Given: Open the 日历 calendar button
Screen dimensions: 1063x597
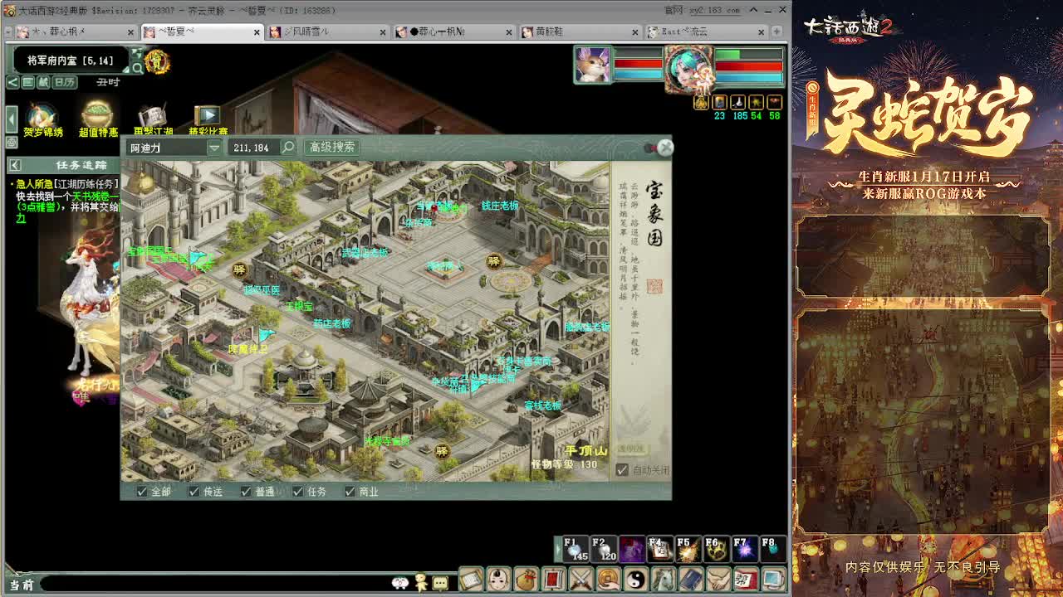Looking at the screenshot, I should click(x=65, y=82).
